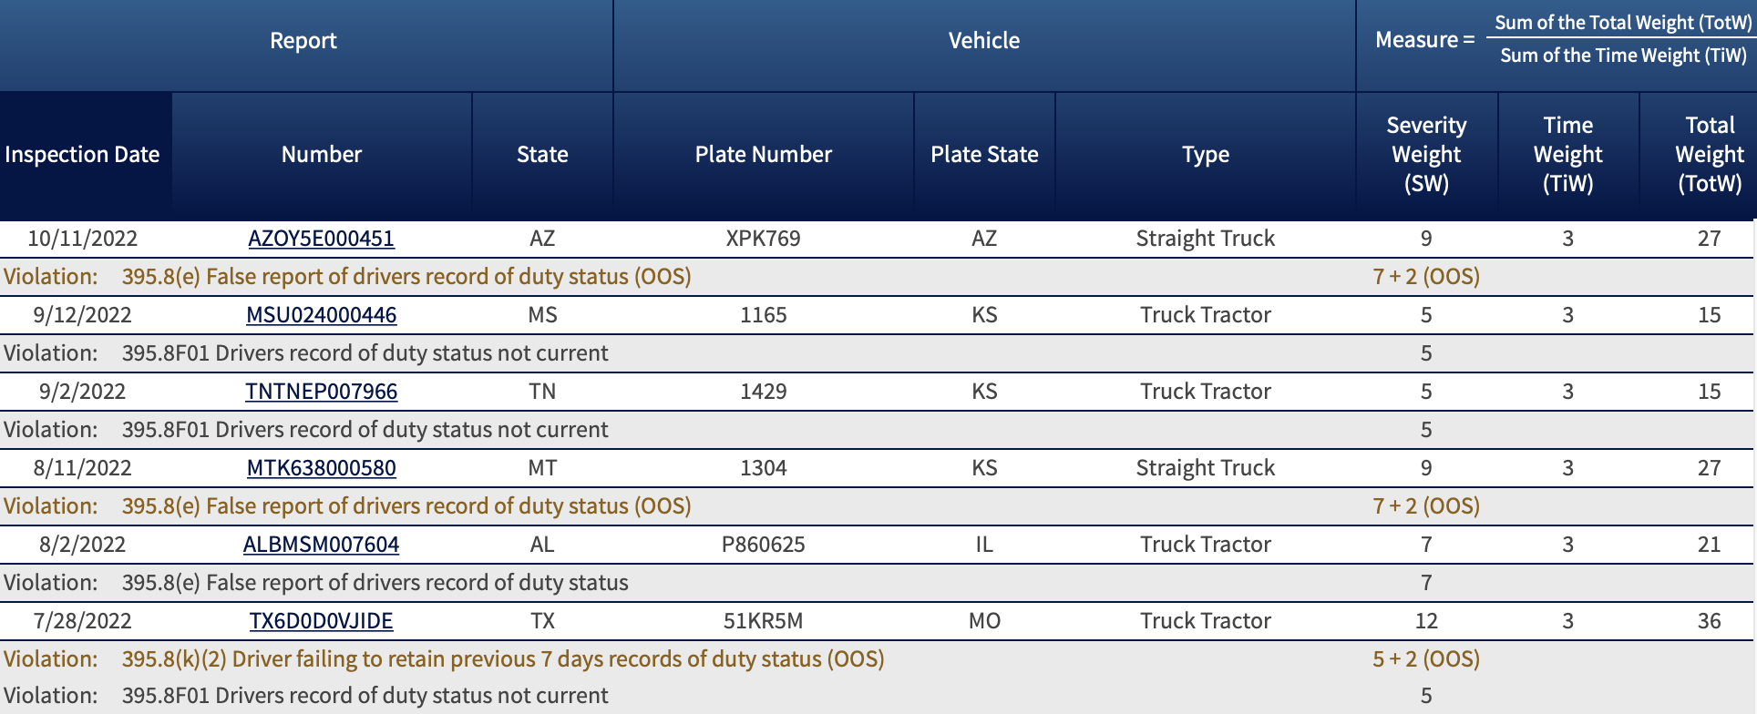1757x714 pixels.
Task: Click the Report group header
Action: (303, 41)
